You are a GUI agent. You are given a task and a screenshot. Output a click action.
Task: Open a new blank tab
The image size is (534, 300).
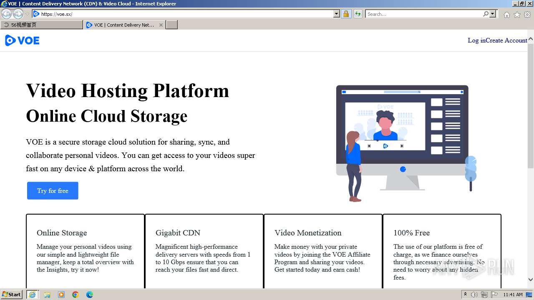click(172, 25)
